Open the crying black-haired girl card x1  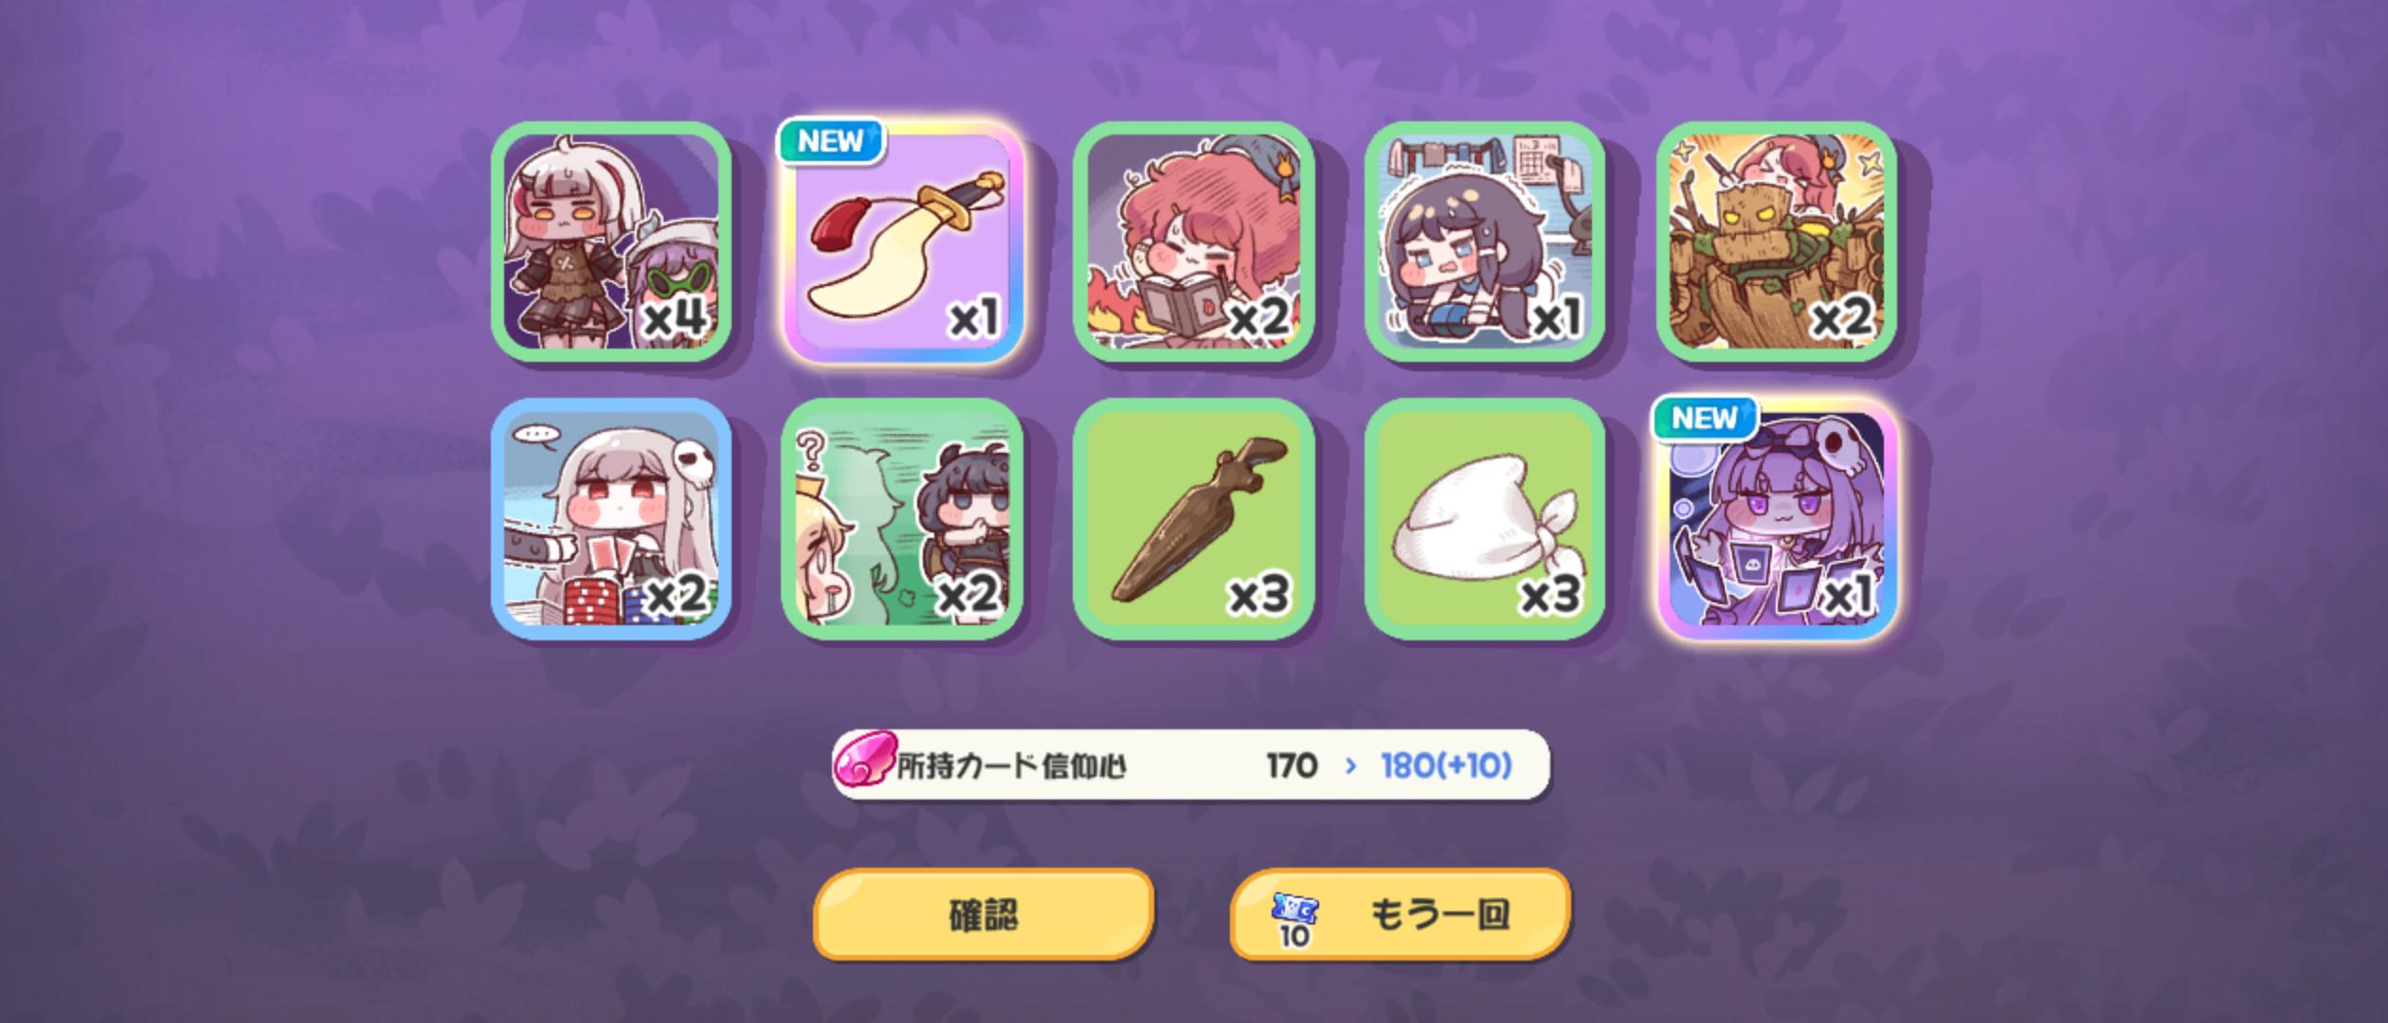[x=1485, y=242]
